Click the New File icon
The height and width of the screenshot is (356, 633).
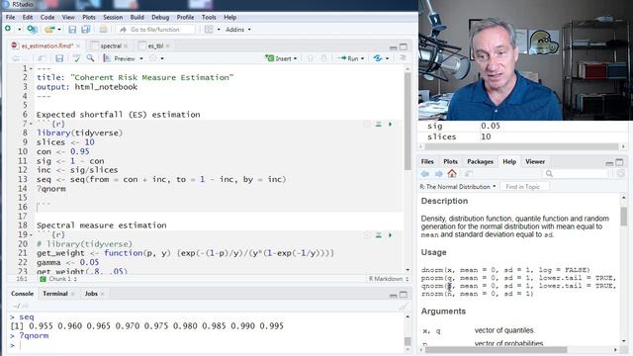[8, 29]
